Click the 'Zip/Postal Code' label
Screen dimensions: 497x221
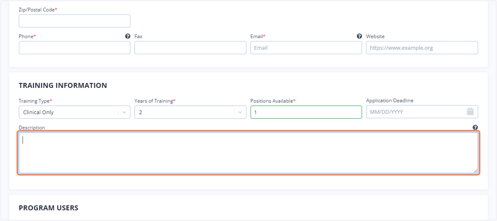tap(38, 10)
